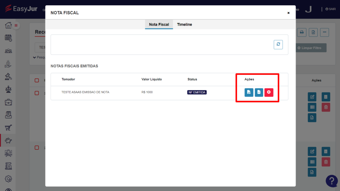Export to spreadsheet in background page
The height and width of the screenshot is (191, 340).
click(x=313, y=32)
